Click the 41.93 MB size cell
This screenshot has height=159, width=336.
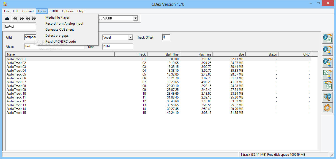point(237,82)
